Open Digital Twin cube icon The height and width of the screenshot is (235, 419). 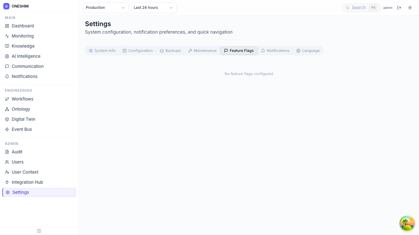7,119
